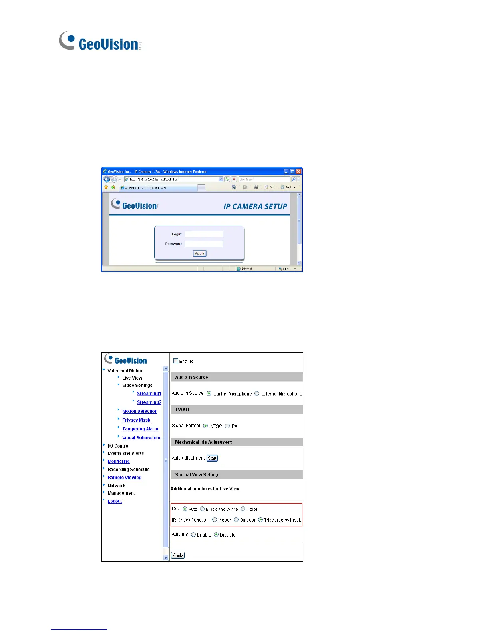Select D/N Black and White option
The width and height of the screenshot is (489, 633).
click(x=202, y=509)
